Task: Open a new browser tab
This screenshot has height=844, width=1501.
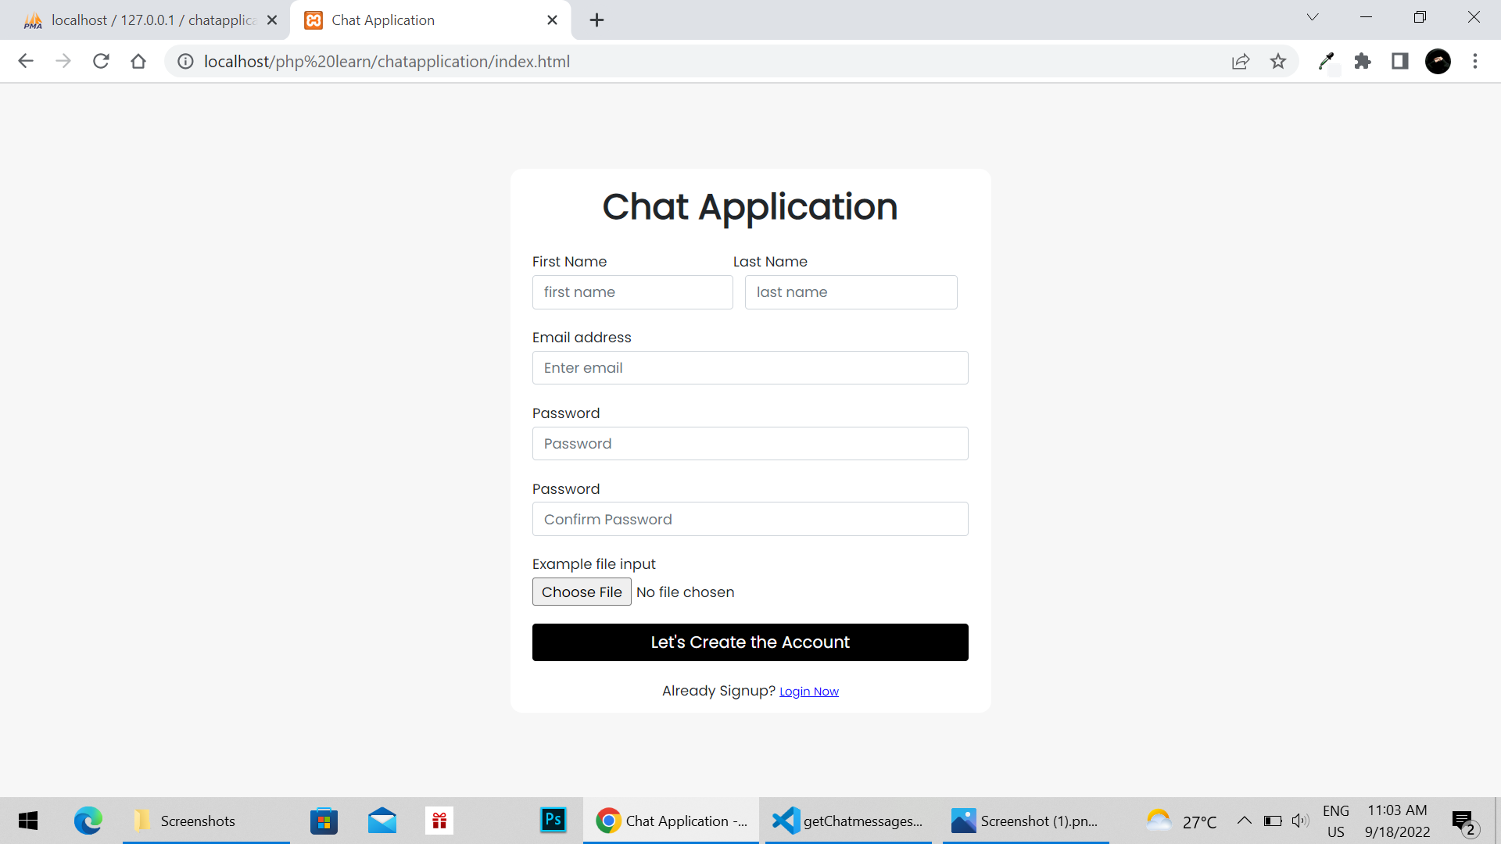Action: [x=596, y=20]
